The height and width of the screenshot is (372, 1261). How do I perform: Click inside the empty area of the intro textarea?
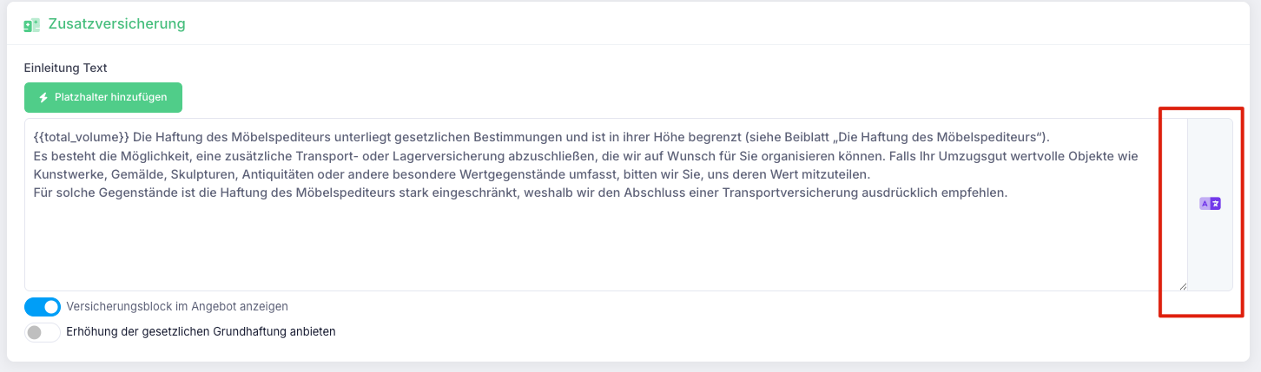(x=605, y=247)
